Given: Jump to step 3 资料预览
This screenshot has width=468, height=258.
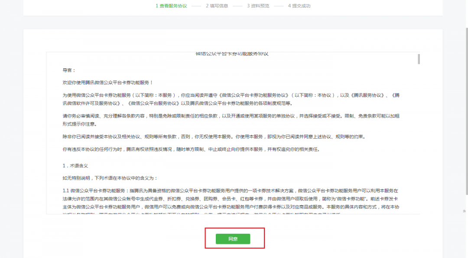Looking at the screenshot, I should tap(258, 6).
